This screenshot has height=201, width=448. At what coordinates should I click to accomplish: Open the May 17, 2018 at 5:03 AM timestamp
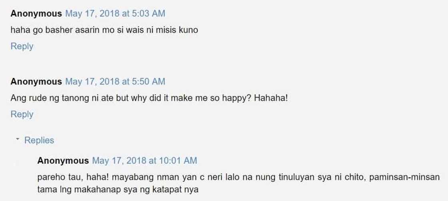tap(115, 14)
